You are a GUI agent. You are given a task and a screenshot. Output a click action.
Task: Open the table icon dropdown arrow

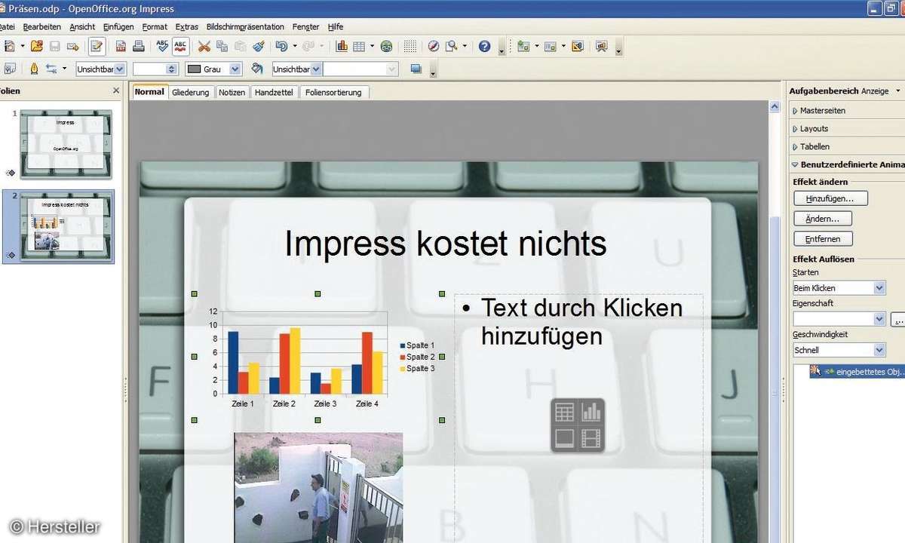pyautogui.click(x=371, y=46)
